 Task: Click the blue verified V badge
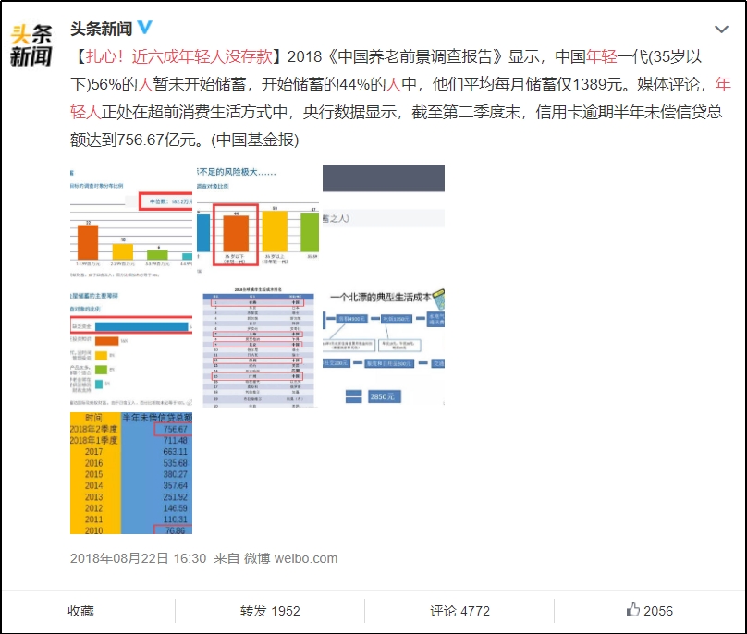coord(145,28)
